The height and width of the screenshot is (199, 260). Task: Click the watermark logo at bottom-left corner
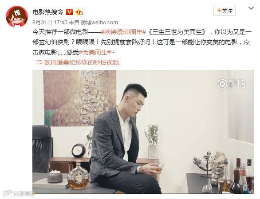click(x=18, y=193)
